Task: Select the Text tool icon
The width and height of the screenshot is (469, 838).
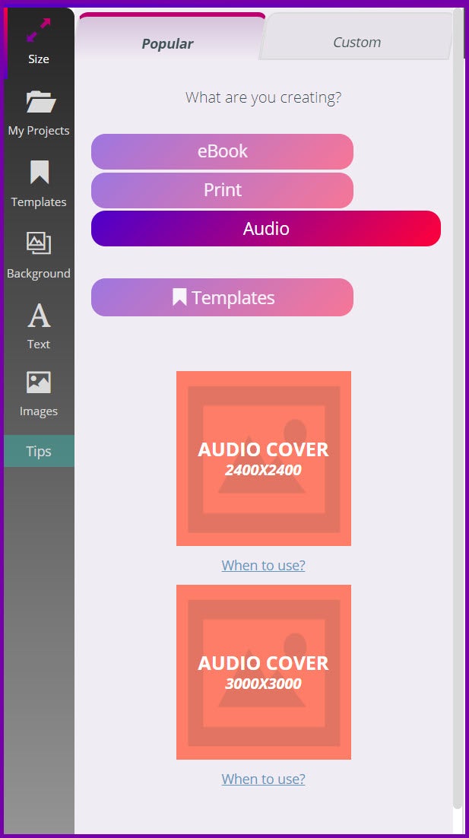Action: (39, 315)
